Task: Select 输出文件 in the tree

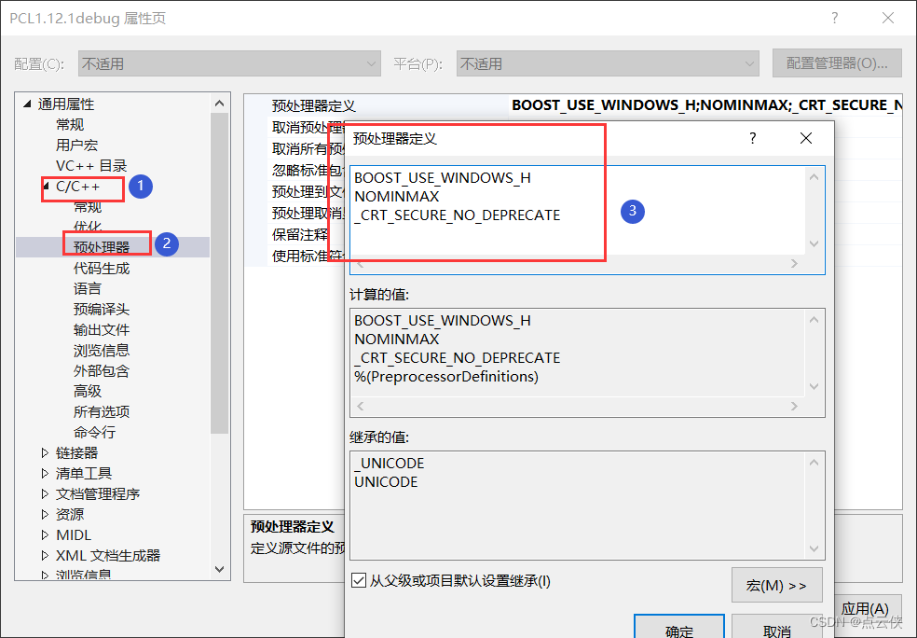Action: [x=102, y=329]
